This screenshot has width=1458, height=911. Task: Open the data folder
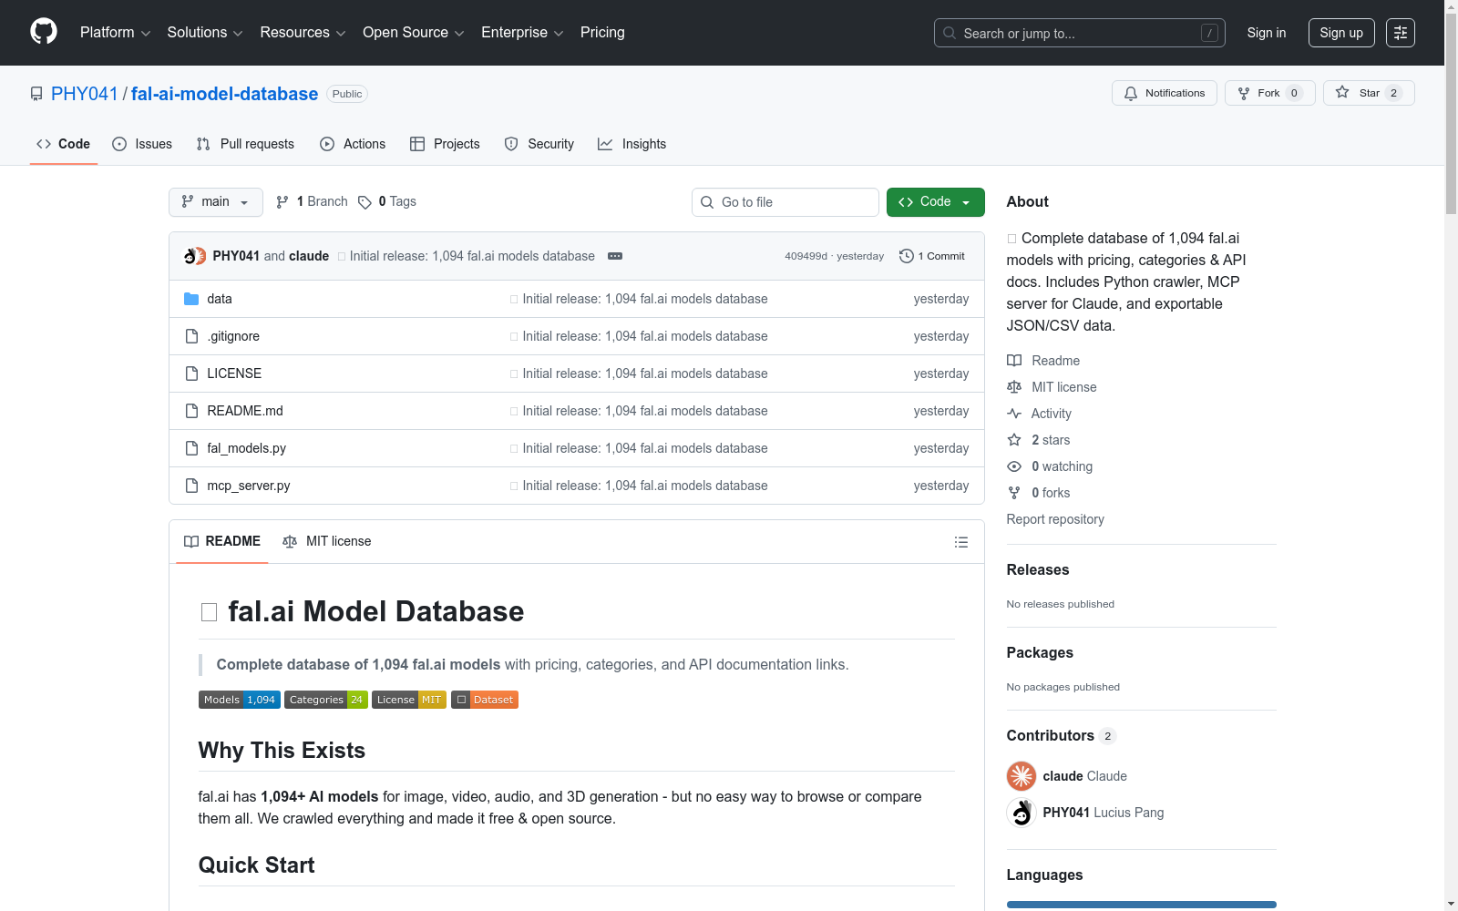[220, 299]
